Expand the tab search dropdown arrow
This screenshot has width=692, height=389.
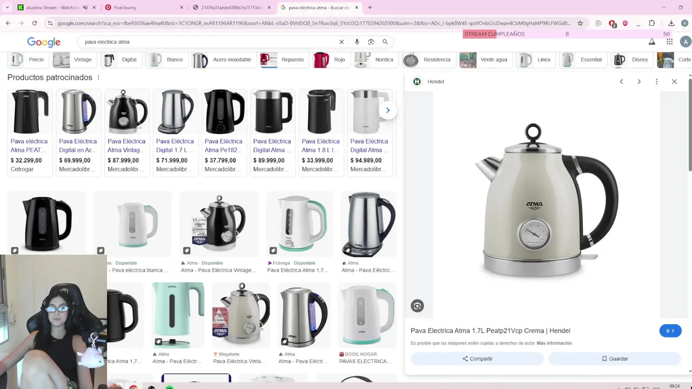[x=6, y=8]
